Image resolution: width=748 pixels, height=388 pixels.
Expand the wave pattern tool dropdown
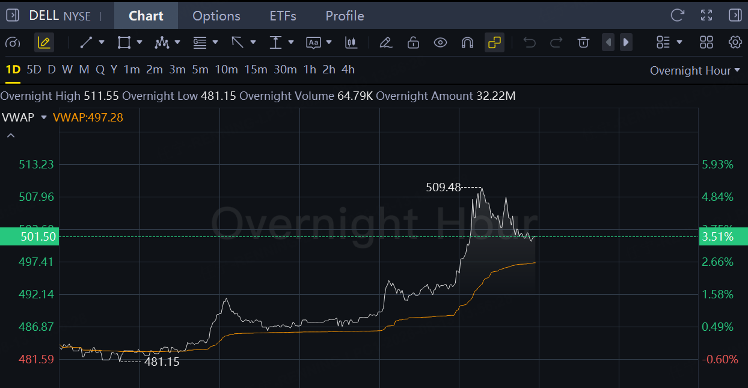click(177, 43)
